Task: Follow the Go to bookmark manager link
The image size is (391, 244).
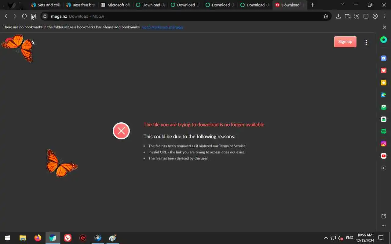Action: (162, 27)
